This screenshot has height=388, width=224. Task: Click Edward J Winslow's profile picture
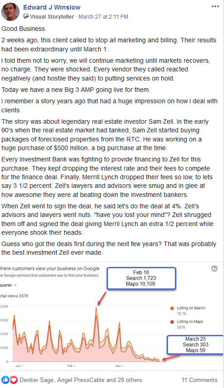pyautogui.click(x=10, y=12)
